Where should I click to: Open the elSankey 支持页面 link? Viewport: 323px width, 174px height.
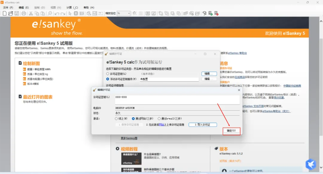pos(253,106)
